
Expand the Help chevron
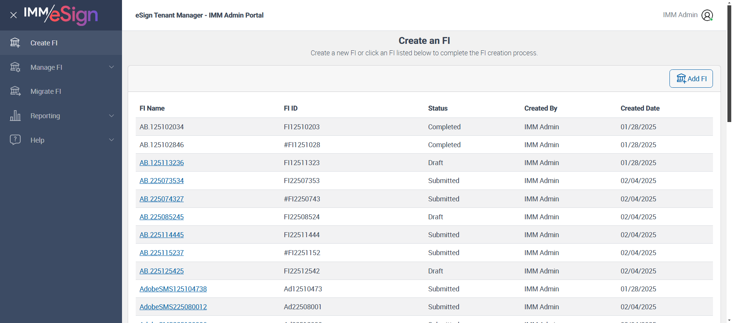point(112,140)
